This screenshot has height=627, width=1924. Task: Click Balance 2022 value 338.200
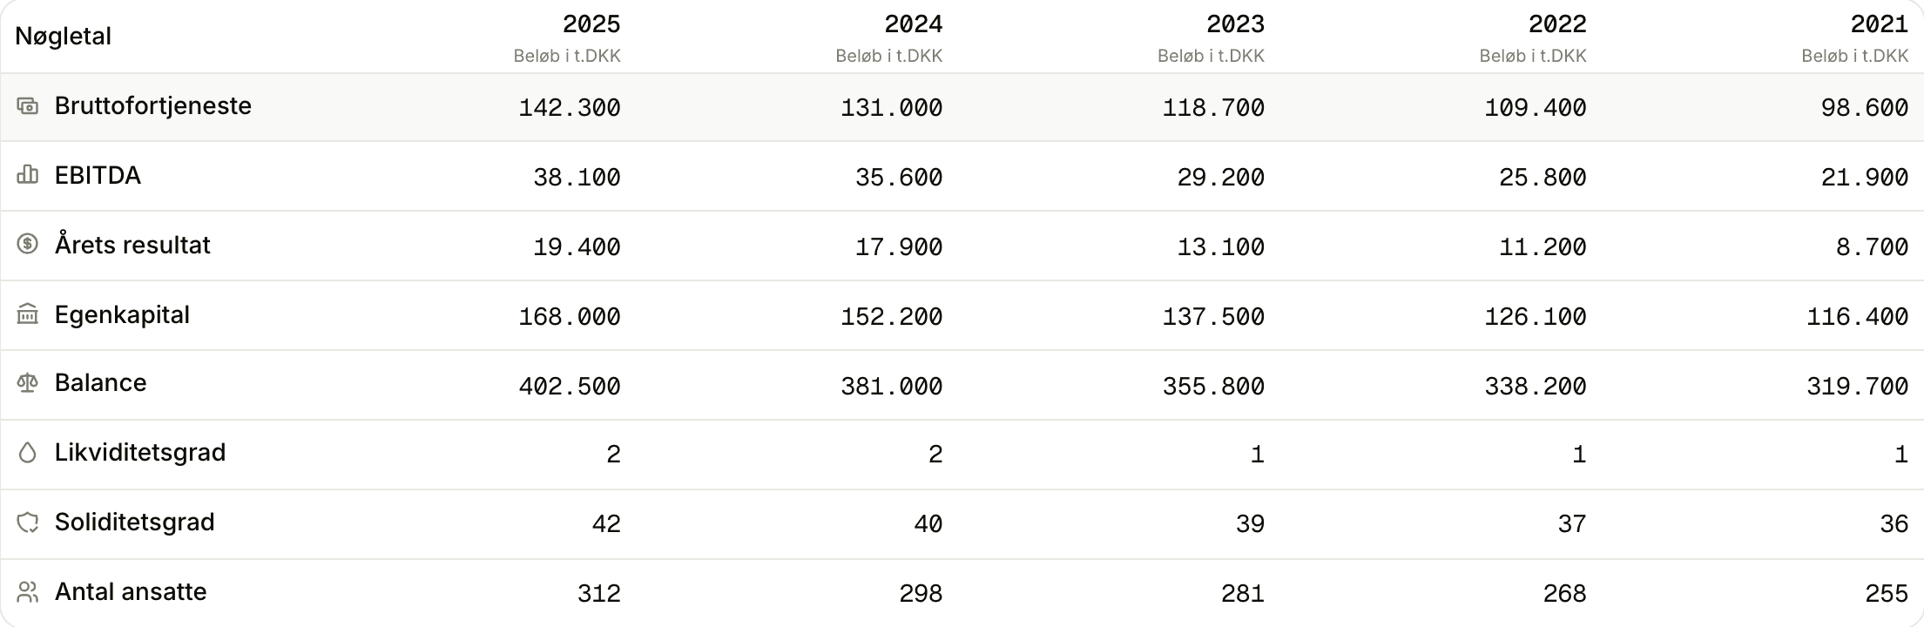1536,387
